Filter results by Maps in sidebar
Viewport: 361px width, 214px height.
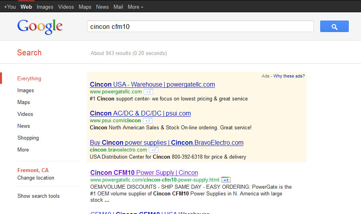click(x=24, y=102)
